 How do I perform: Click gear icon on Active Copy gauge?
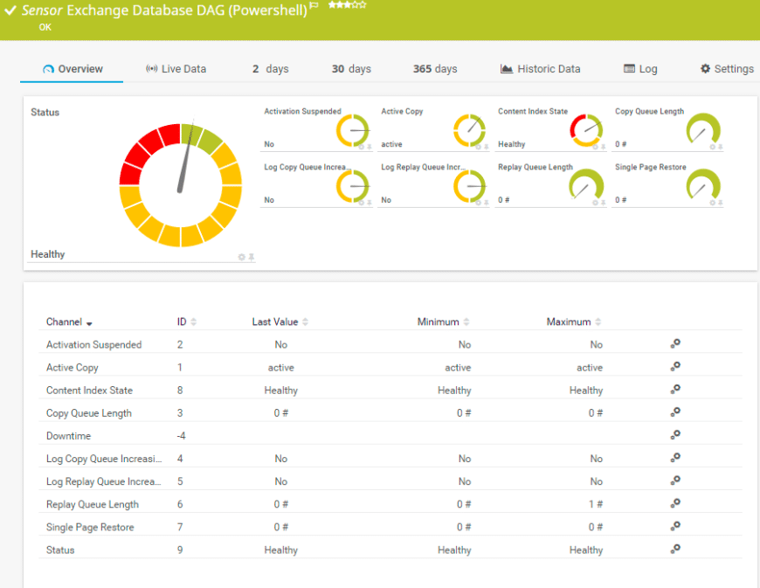click(x=479, y=147)
